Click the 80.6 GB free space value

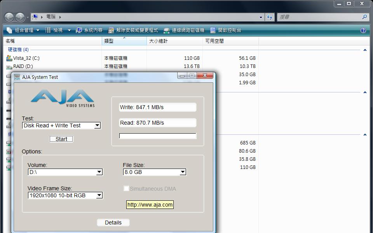click(x=247, y=151)
